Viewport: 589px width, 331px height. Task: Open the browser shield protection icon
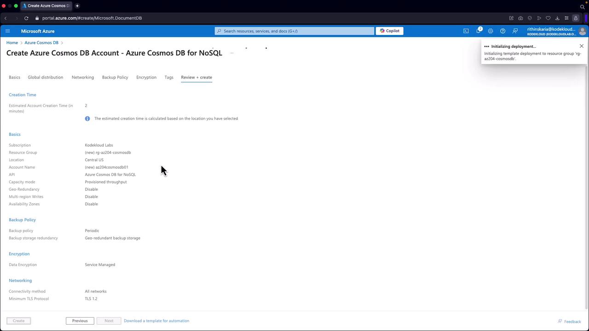530,18
